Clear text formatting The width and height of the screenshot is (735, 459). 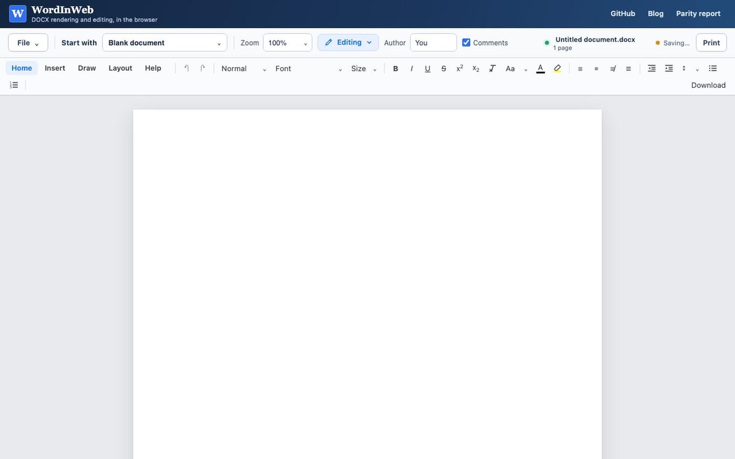tap(492, 68)
